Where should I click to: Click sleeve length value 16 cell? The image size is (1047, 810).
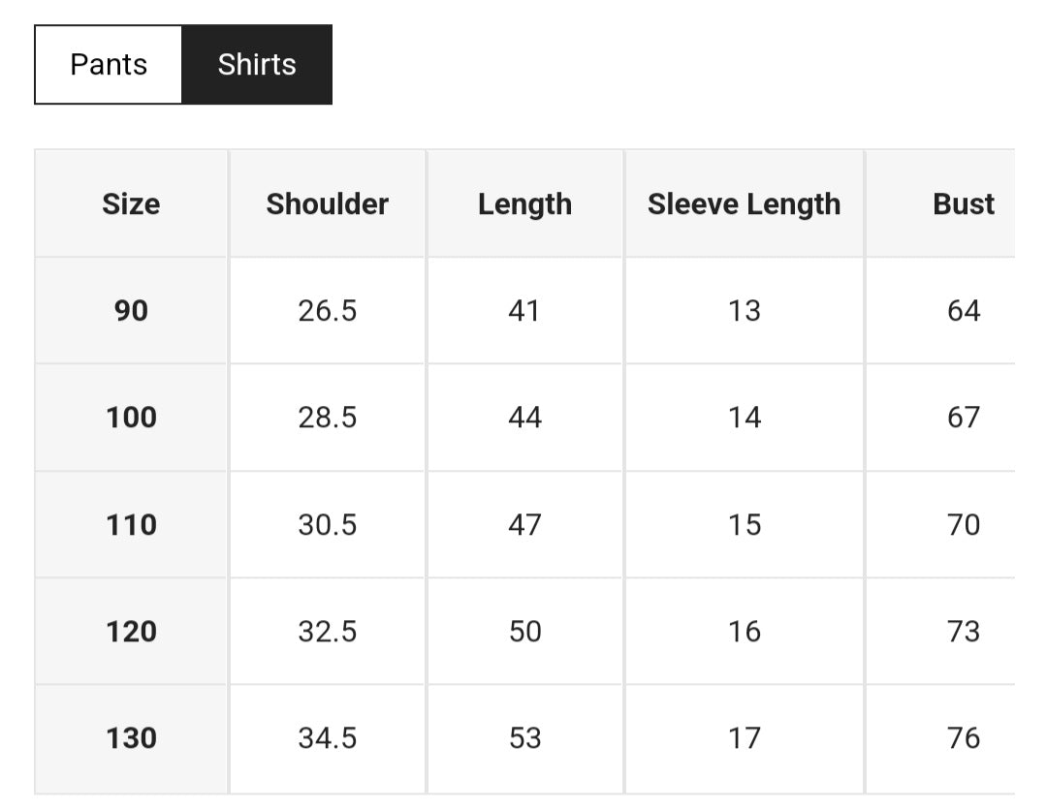click(744, 632)
